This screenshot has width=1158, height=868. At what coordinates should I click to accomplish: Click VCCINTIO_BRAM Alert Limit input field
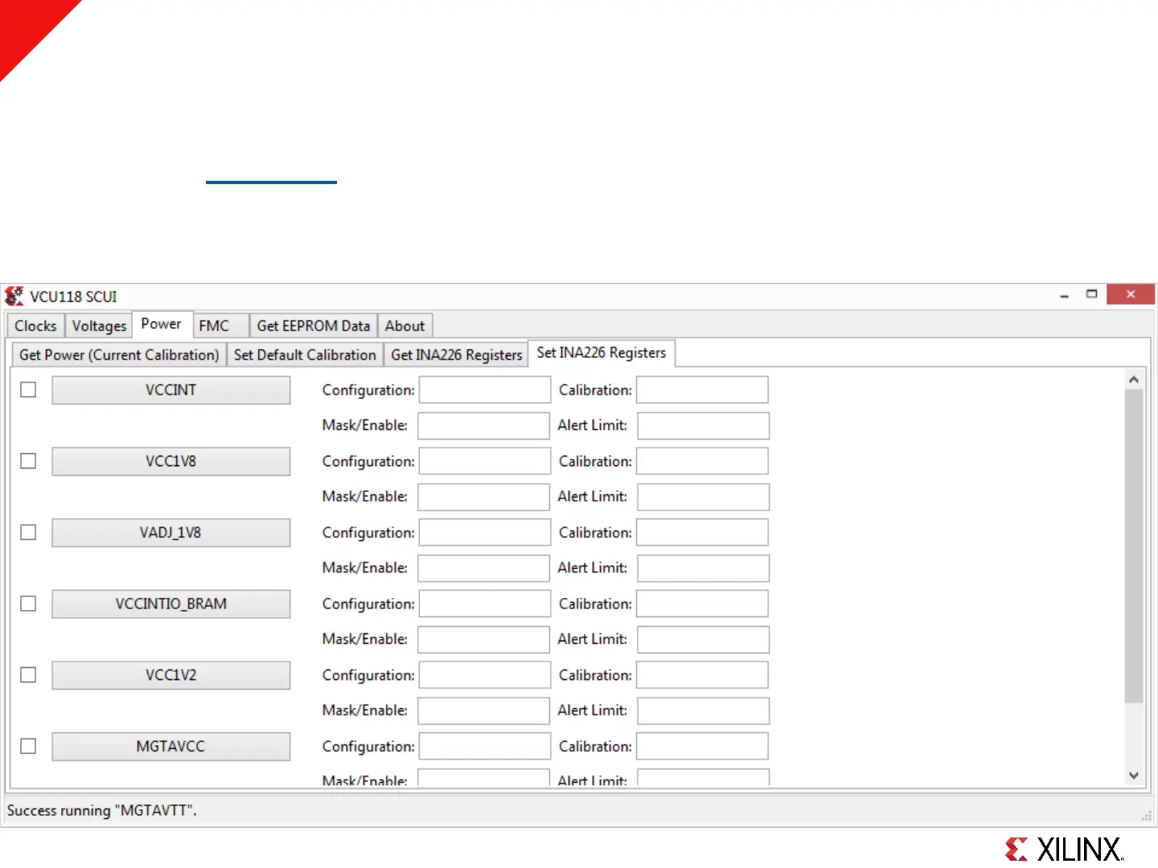coord(703,640)
